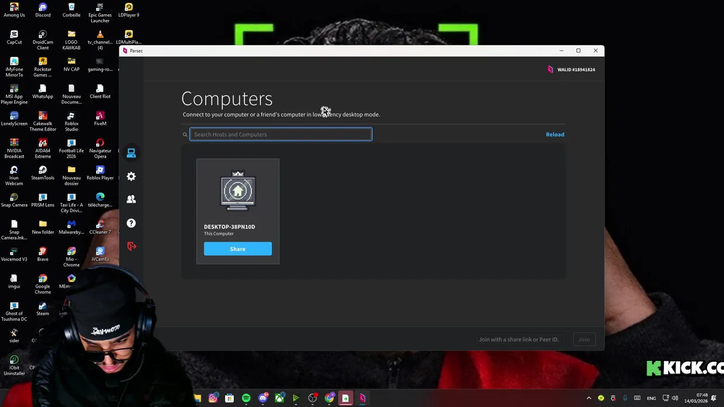Click the share link or Peer ID field

click(x=519, y=340)
